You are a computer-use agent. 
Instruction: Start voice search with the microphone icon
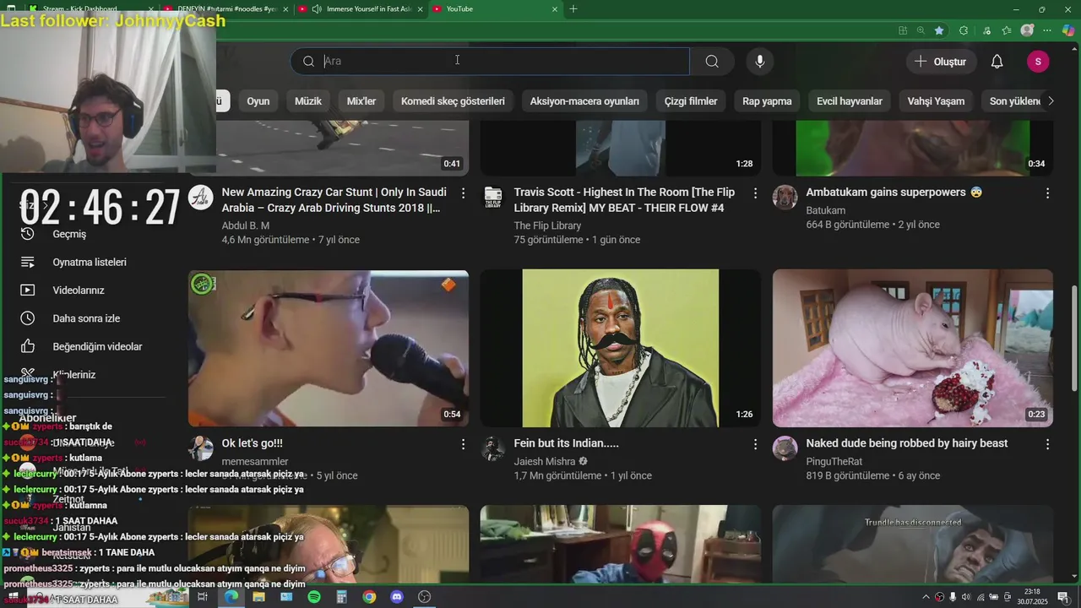[760, 61]
